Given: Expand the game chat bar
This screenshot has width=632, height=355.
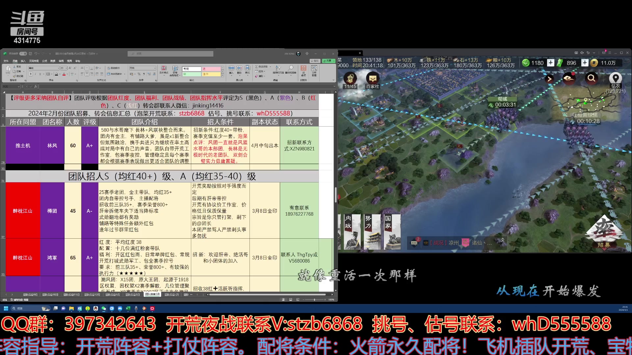Looking at the screenshot, I should click(503, 241).
